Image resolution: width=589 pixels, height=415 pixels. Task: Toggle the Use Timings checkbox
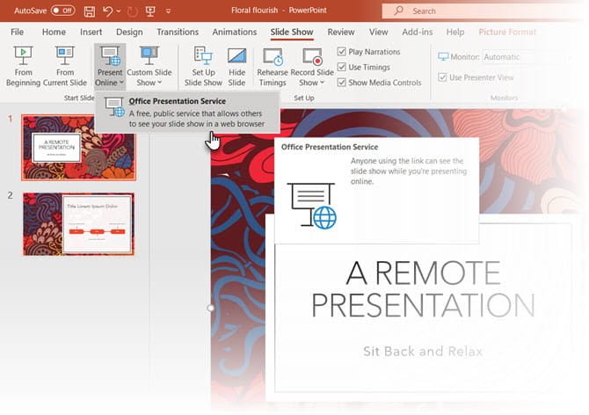341,67
